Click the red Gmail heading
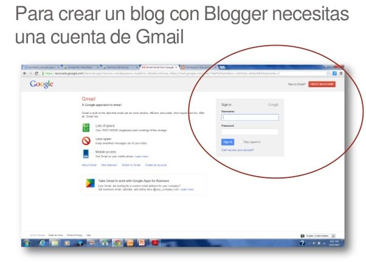Screen dimensions: 366x262 89,99
